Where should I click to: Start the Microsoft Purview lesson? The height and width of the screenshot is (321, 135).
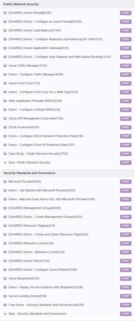pos(126,181)
